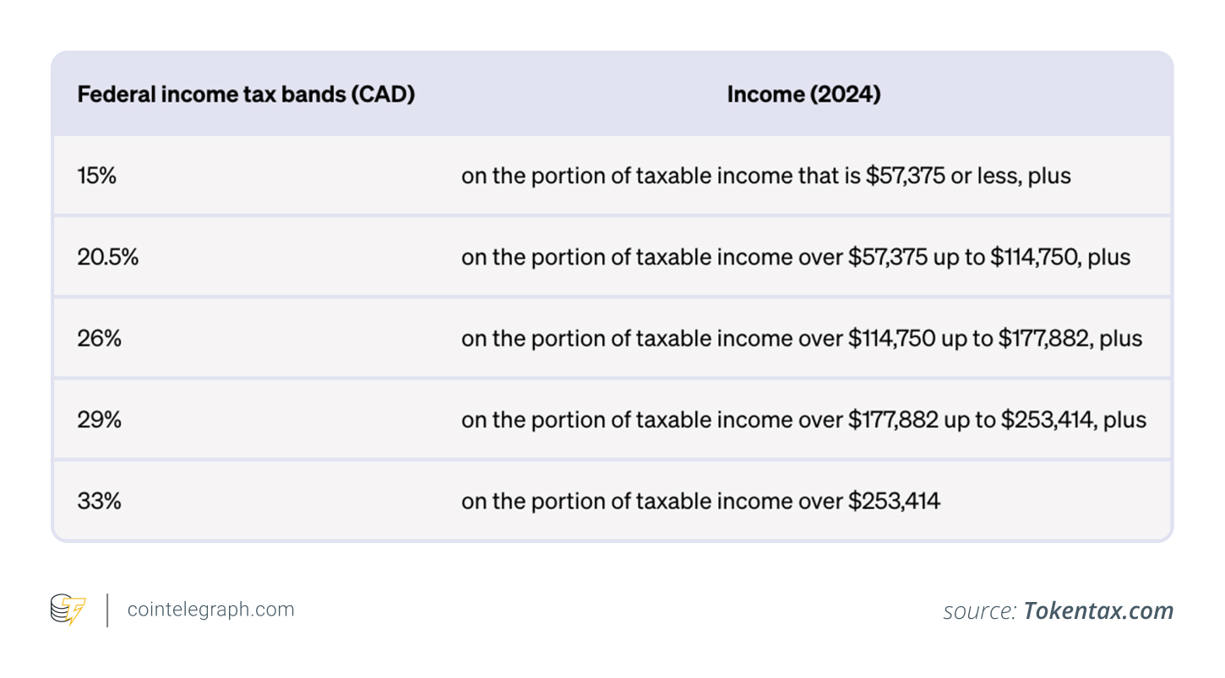
Task: Click the 20.5% tax rate cell
Action: pos(107,257)
